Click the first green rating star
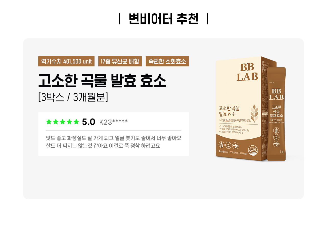 click(x=49, y=122)
